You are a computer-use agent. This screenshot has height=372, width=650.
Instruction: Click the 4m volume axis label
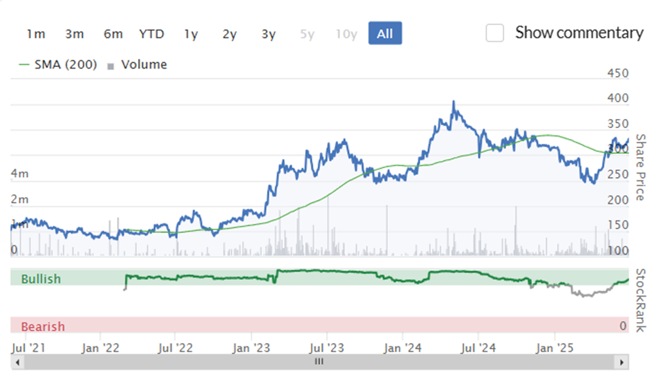(20, 174)
